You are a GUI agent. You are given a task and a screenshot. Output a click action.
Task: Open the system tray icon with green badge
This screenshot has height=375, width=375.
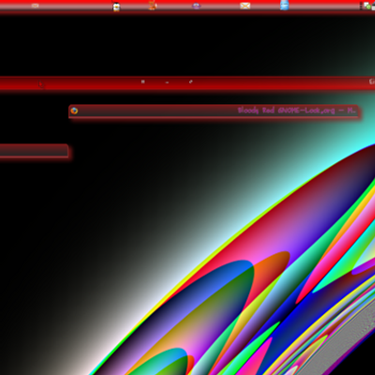(367, 6)
